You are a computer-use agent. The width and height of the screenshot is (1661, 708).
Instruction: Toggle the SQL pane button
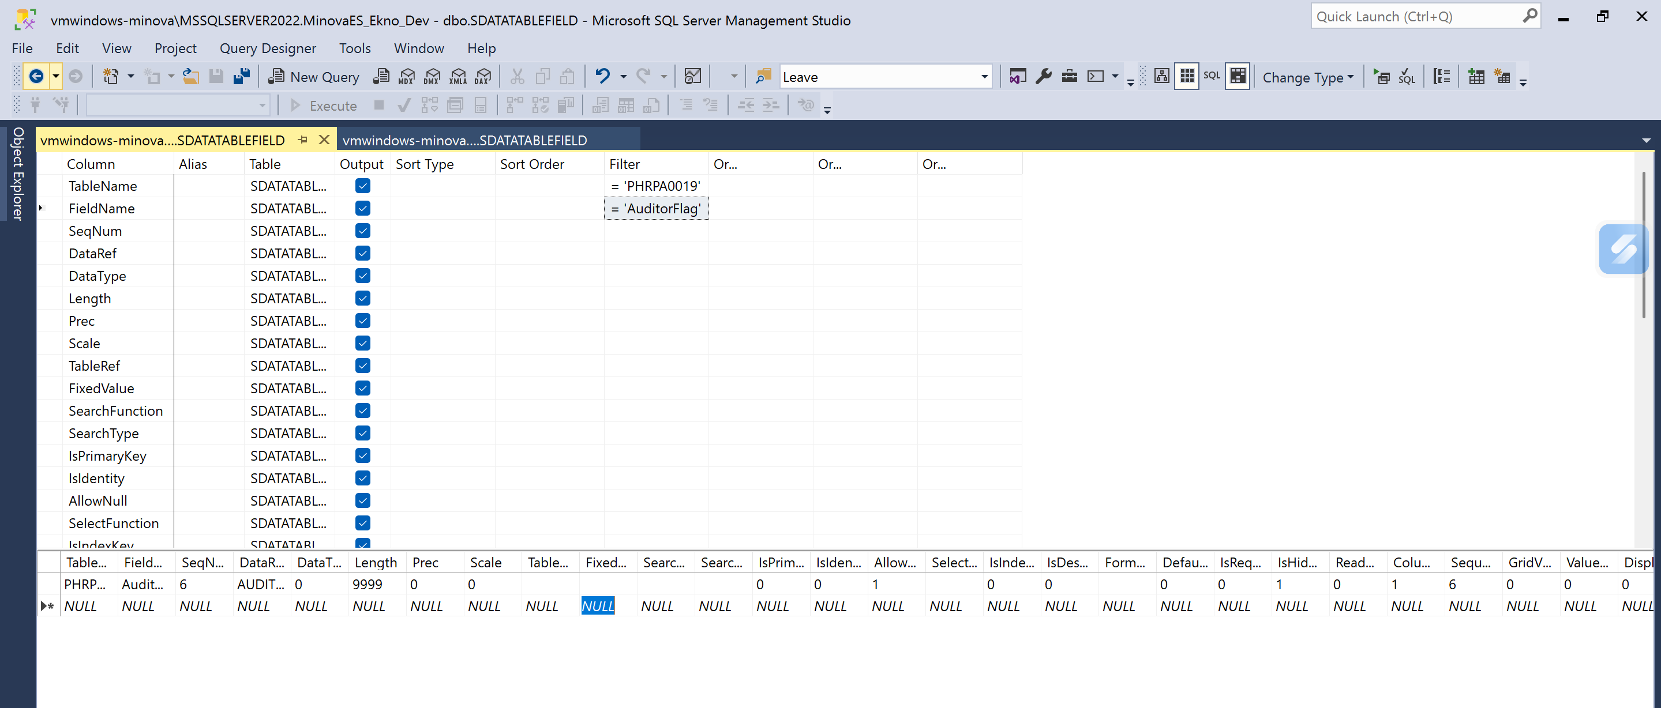coord(1212,77)
